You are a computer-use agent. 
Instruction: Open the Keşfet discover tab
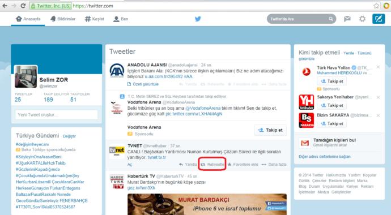tap(94, 19)
